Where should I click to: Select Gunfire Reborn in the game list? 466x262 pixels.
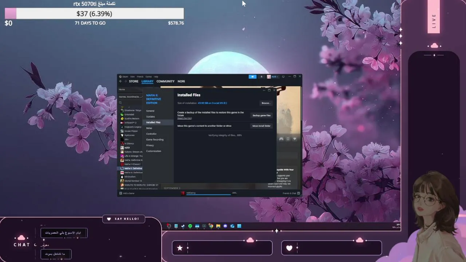coord(131,119)
